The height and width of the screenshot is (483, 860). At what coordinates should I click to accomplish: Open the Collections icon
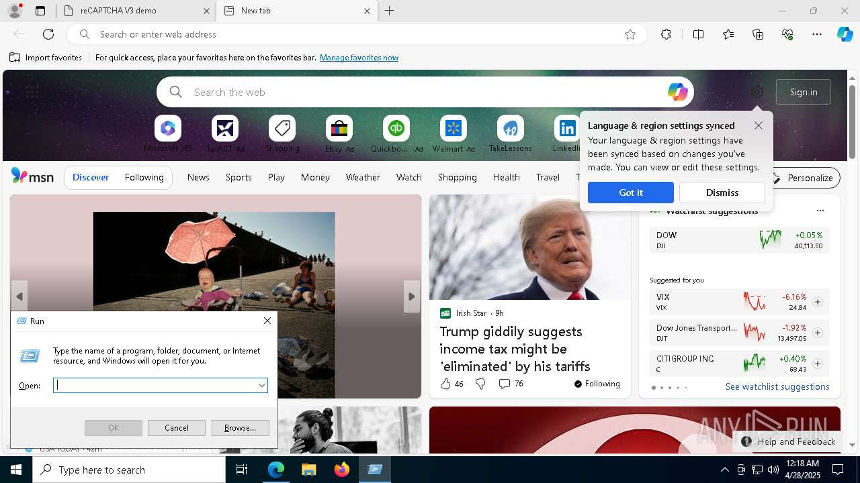click(x=758, y=34)
